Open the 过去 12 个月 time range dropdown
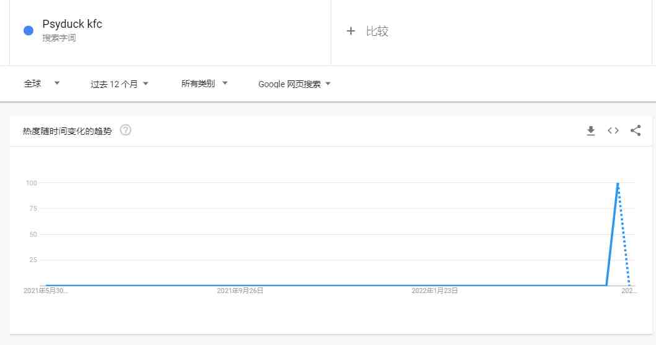 point(119,84)
